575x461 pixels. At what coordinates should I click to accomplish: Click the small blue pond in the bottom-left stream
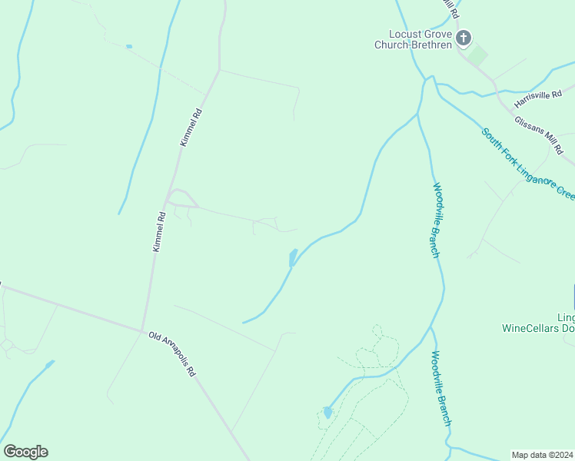[x=50, y=364]
